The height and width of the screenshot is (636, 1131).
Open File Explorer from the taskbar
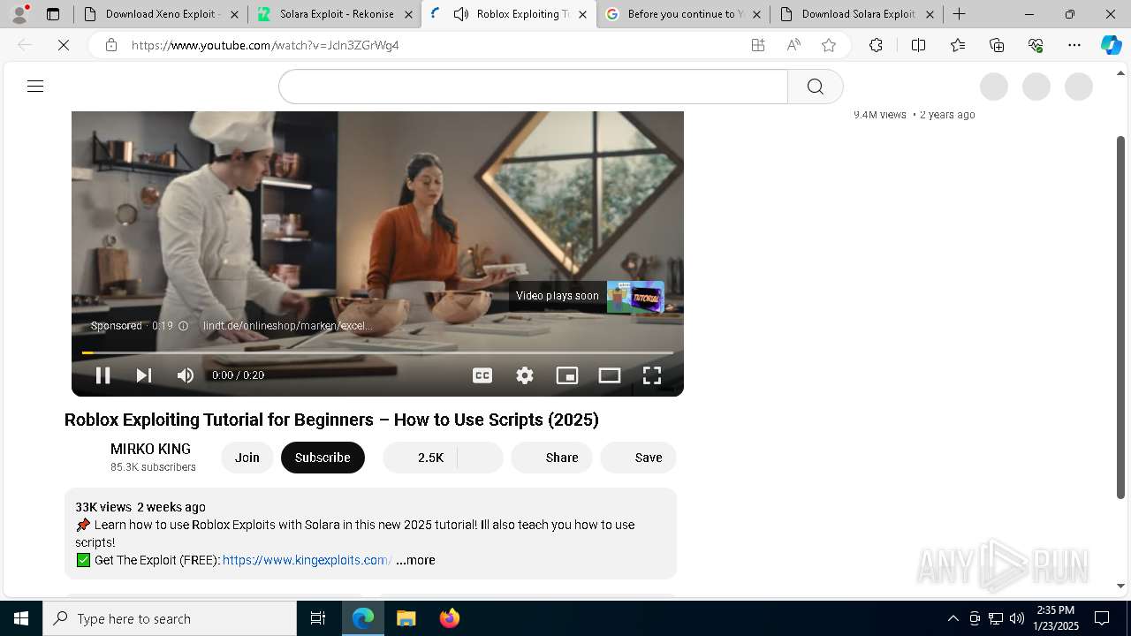point(406,618)
